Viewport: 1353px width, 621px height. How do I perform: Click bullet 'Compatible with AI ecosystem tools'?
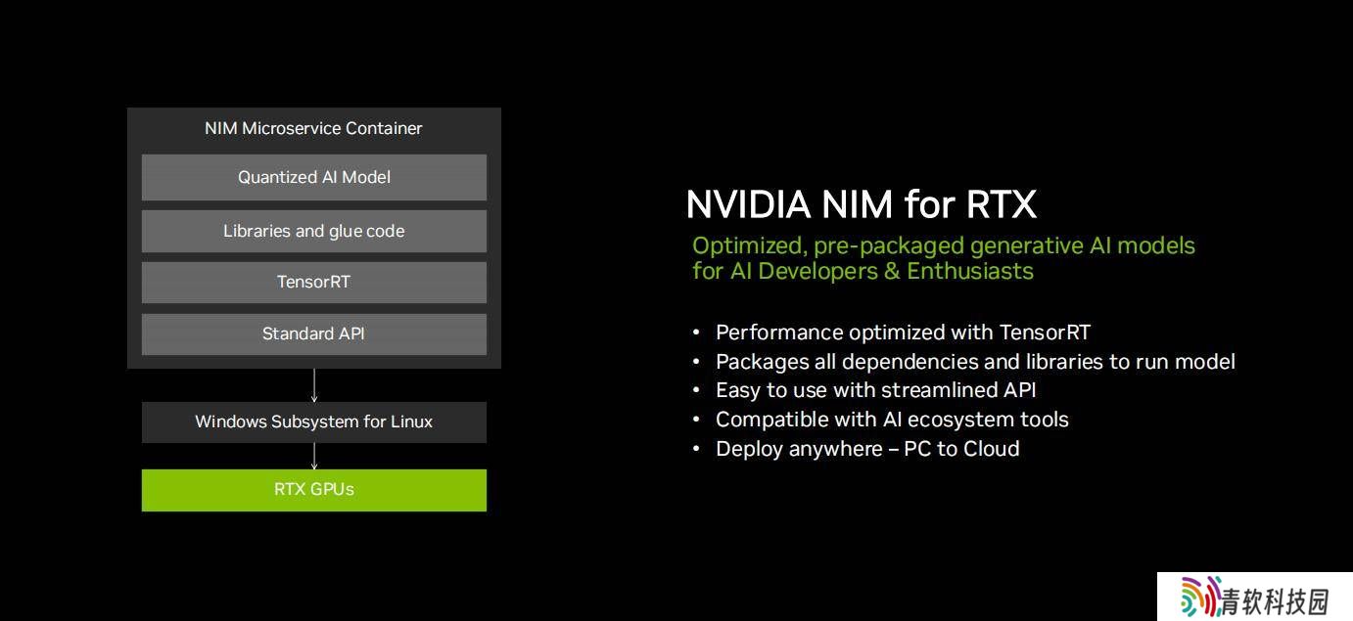[x=892, y=420]
